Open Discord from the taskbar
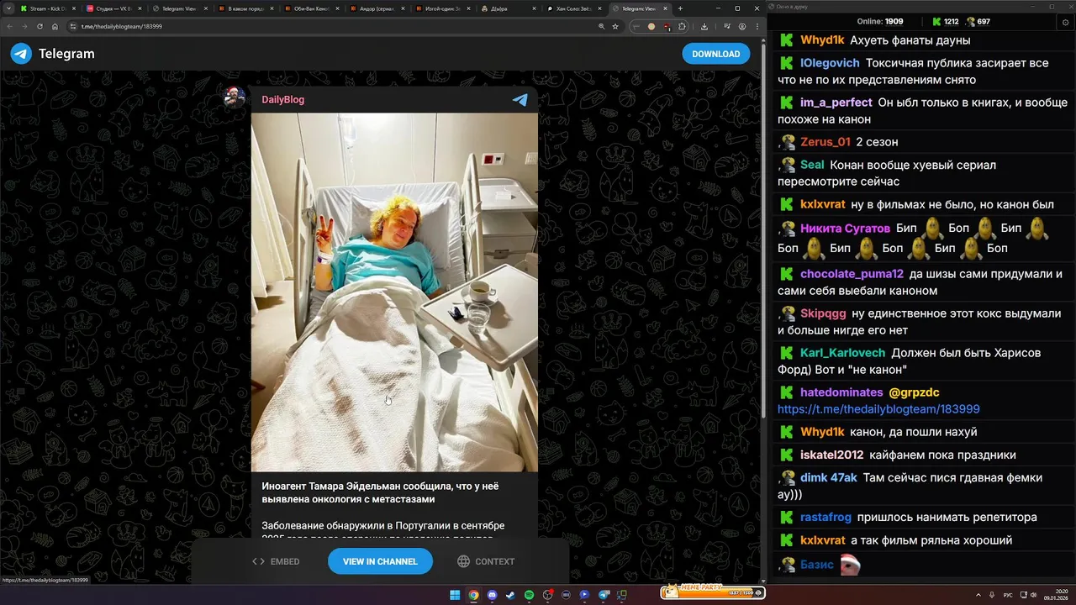The height and width of the screenshot is (605, 1076). (492, 595)
